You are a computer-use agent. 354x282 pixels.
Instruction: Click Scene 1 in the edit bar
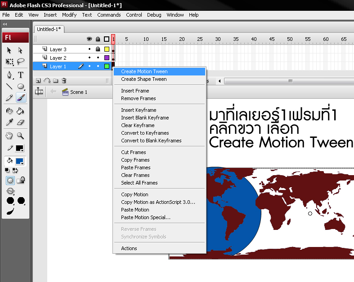(75, 92)
